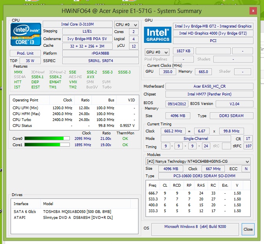264x244 pixels.
Task: Click the Intel Graphics logo
Action: tap(158, 35)
